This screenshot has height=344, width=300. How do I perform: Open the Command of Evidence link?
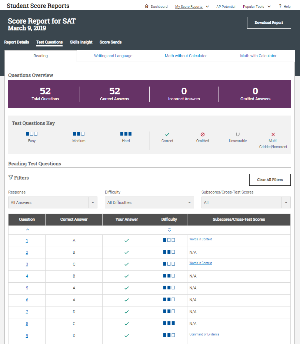click(x=204, y=334)
